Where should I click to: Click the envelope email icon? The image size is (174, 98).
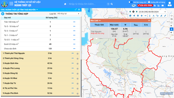click(x=162, y=5)
